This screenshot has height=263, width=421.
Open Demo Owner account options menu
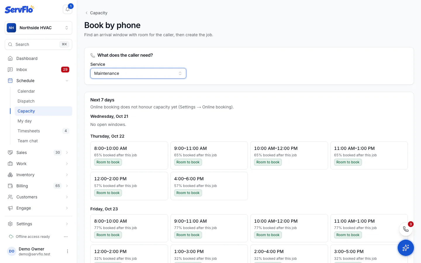(x=68, y=251)
